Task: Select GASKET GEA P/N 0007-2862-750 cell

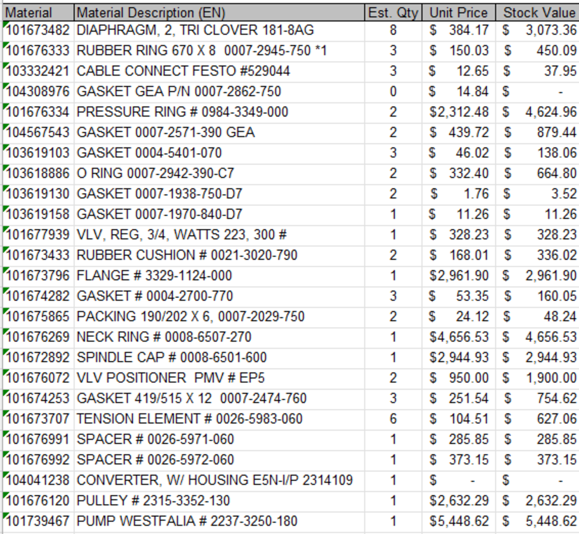Action: [x=219, y=93]
